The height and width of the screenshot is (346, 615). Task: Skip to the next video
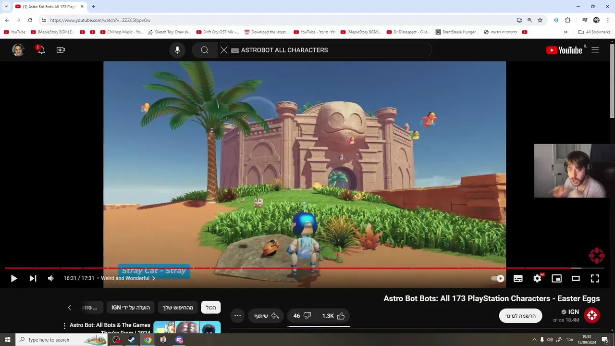(x=33, y=278)
